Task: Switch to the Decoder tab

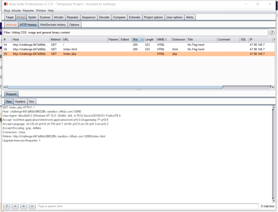Action: coord(104,17)
